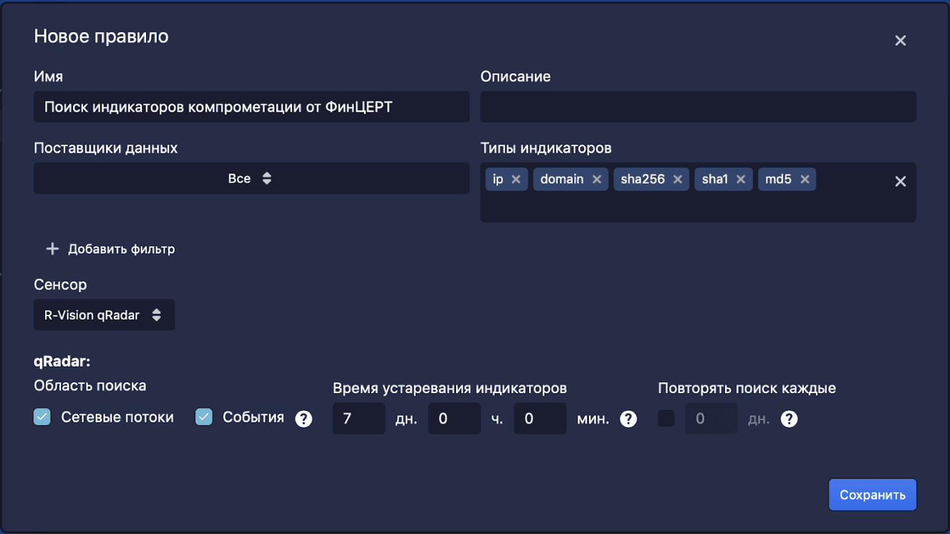This screenshot has height=534, width=950.
Task: Remove the md5 indicator tag
Action: (x=805, y=179)
